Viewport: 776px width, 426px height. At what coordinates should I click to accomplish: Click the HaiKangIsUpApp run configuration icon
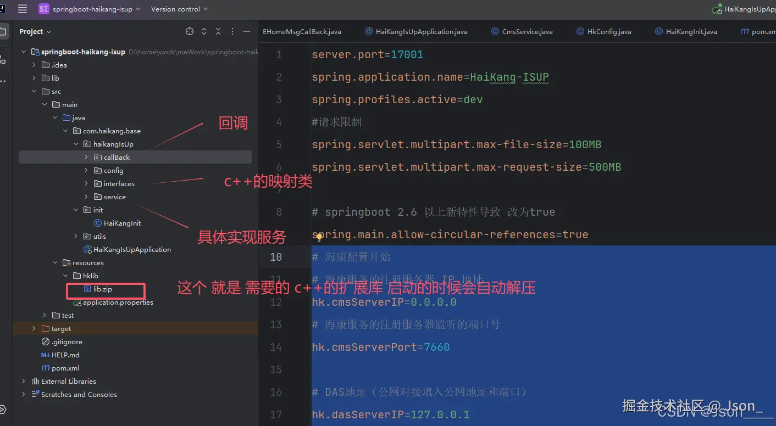[717, 9]
